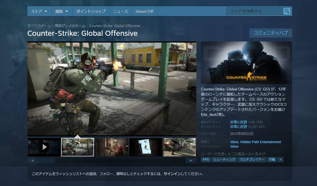Click the シューティング tag
Viewport: 317px width, 186px height.
pyautogui.click(x=224, y=160)
